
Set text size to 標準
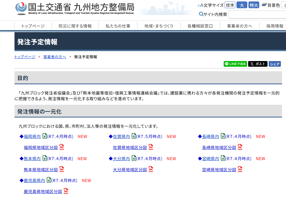[230, 5]
